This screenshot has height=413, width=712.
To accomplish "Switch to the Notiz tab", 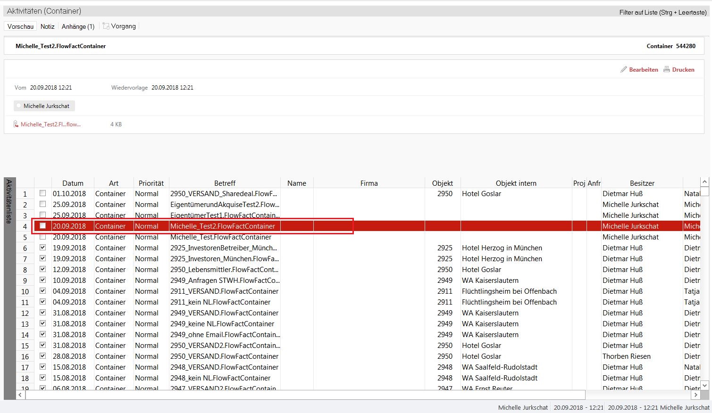I will click(x=47, y=26).
